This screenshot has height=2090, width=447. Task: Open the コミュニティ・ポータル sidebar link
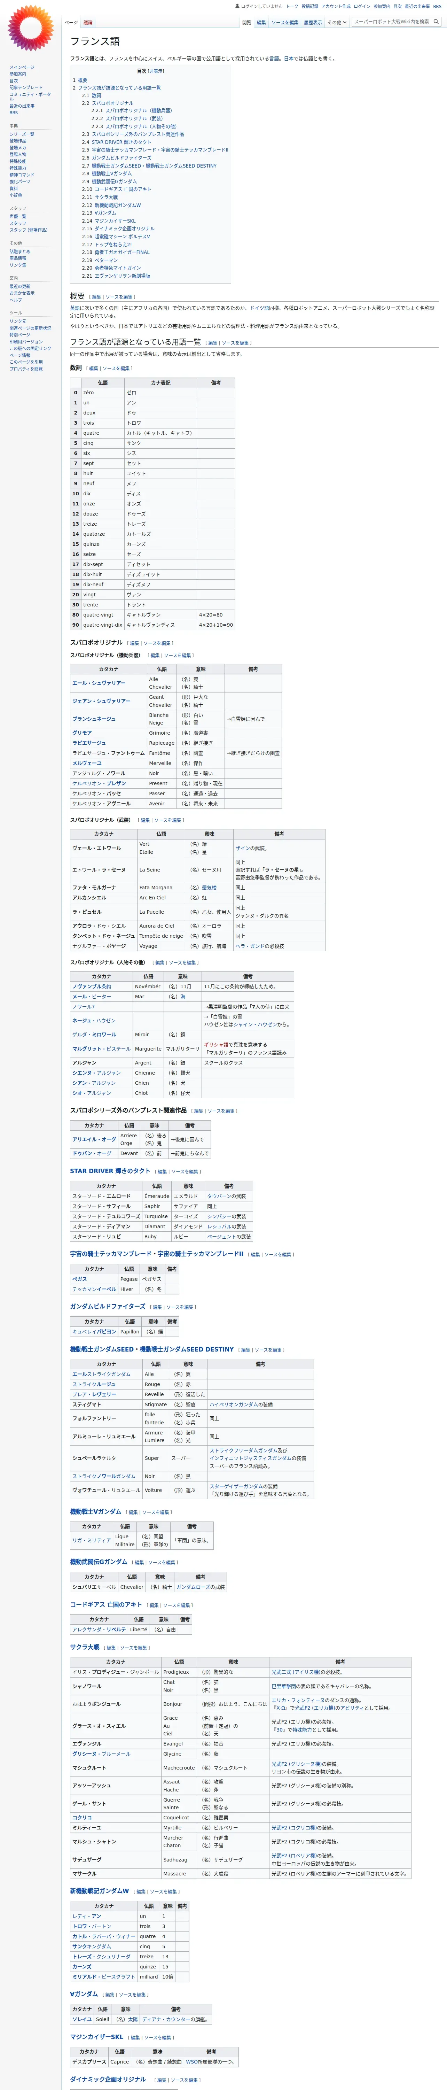[x=30, y=96]
